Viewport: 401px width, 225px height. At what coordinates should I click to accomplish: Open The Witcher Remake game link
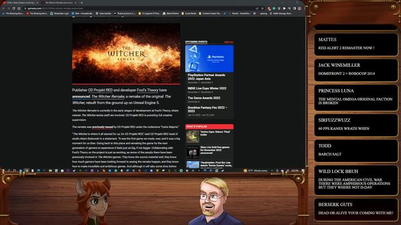pyautogui.click(x=108, y=96)
